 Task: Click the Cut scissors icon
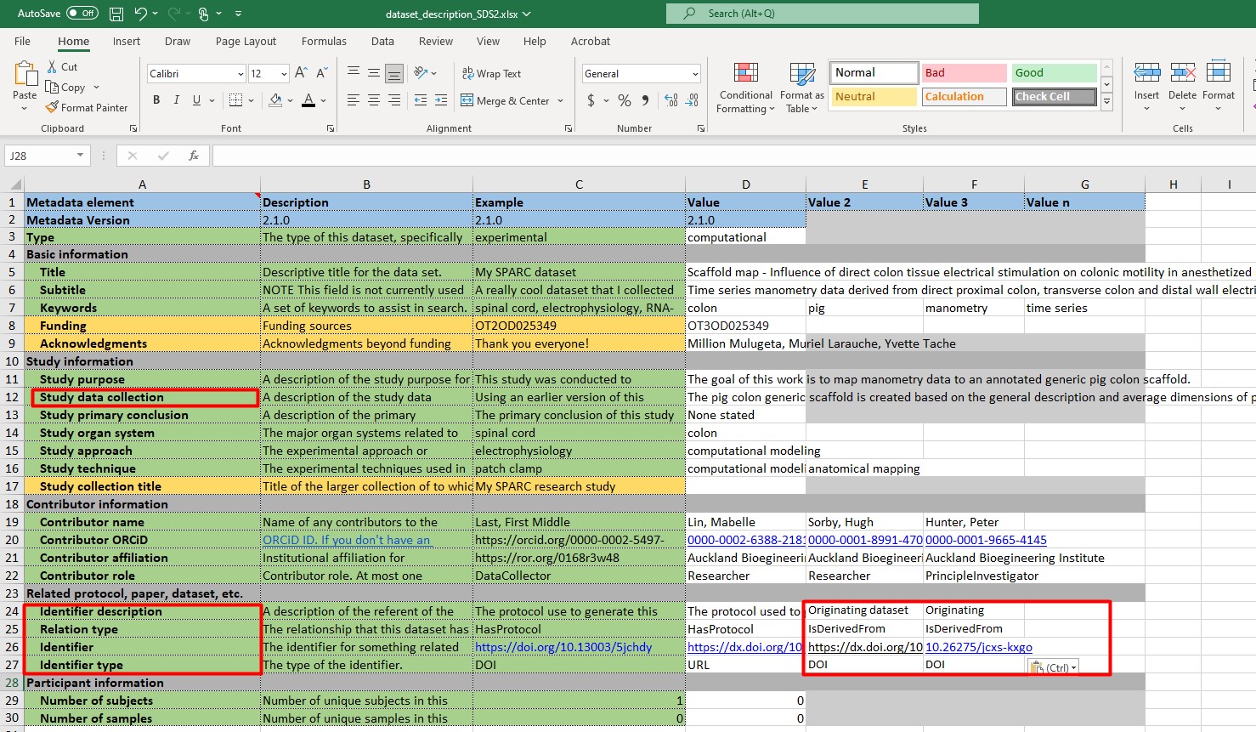click(x=52, y=66)
